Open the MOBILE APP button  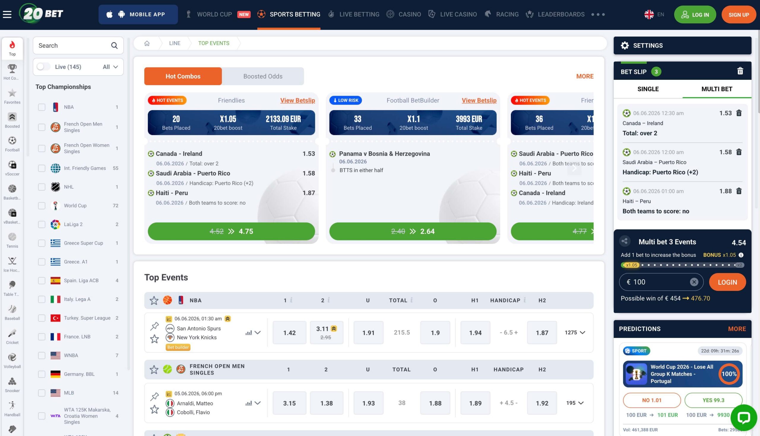138,14
